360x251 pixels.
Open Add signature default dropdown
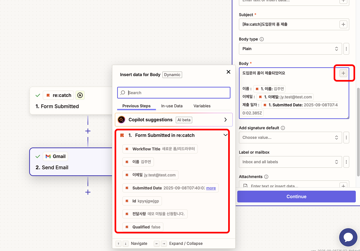coord(290,138)
